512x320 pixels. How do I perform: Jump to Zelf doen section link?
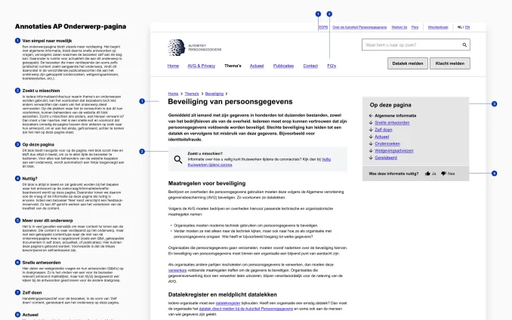pyautogui.click(x=384, y=130)
